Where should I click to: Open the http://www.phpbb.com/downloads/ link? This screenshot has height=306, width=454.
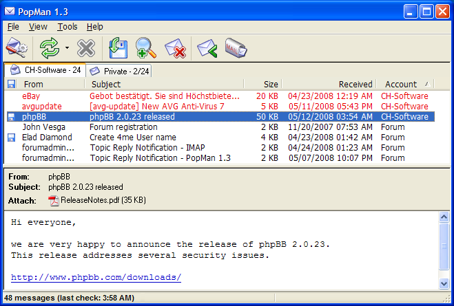coord(96,277)
